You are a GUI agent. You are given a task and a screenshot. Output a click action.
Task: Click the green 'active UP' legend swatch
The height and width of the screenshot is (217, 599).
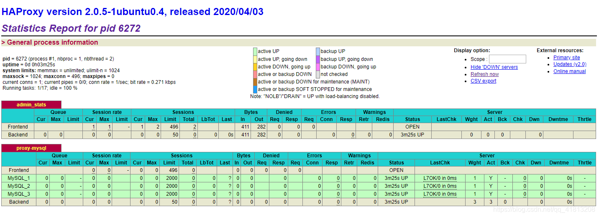pos(255,51)
